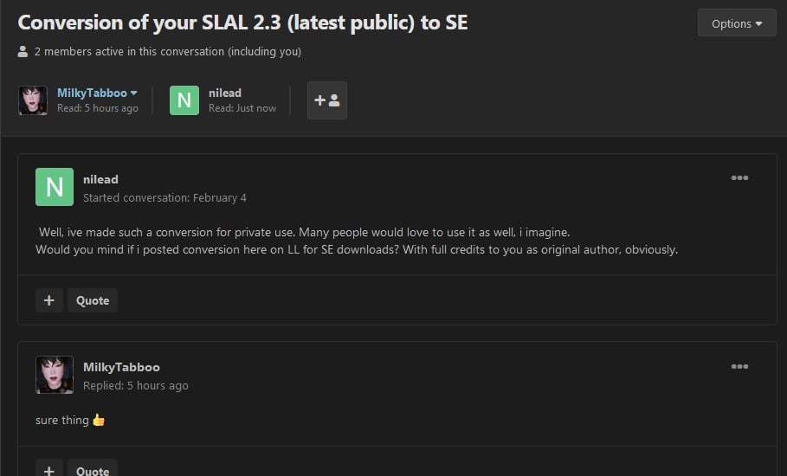Click nilead's large N avatar in first message

point(55,187)
